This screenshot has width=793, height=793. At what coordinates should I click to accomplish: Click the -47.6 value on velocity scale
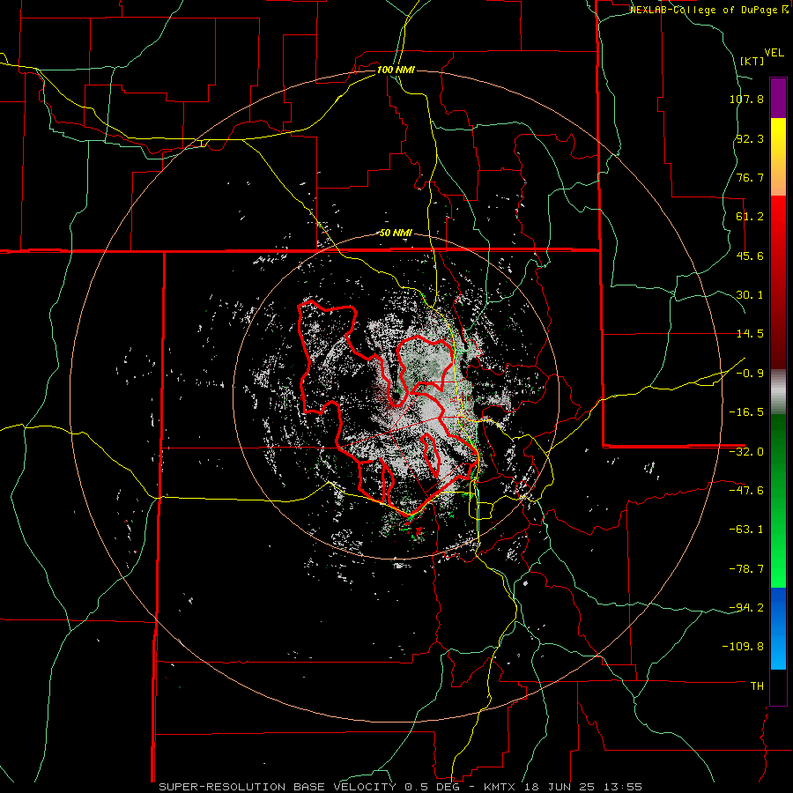tap(746, 491)
